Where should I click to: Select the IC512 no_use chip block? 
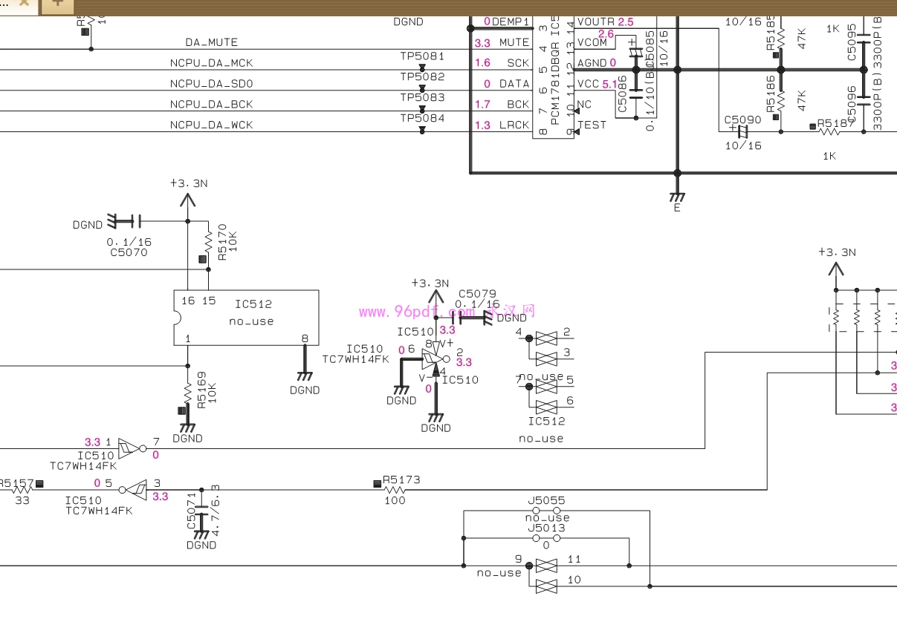(246, 318)
